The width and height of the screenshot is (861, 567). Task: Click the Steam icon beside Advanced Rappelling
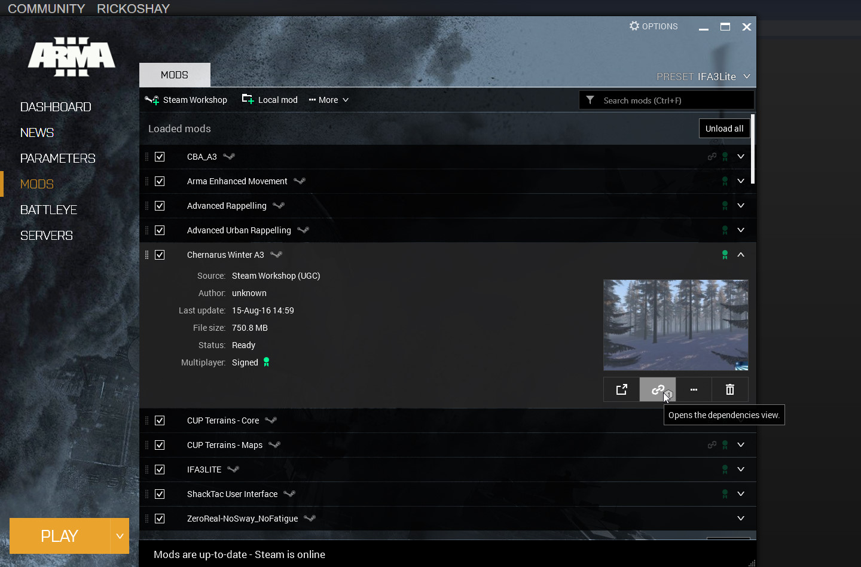tap(279, 206)
